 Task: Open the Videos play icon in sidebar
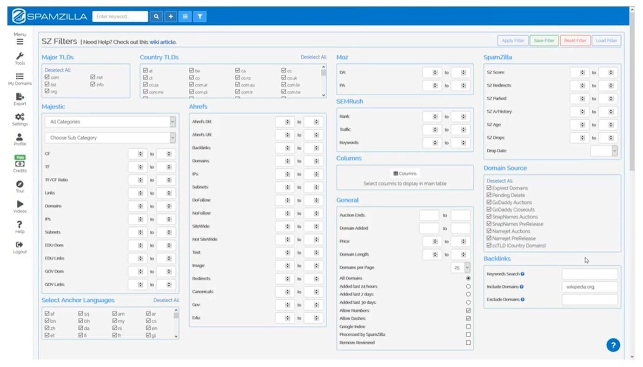(x=20, y=205)
